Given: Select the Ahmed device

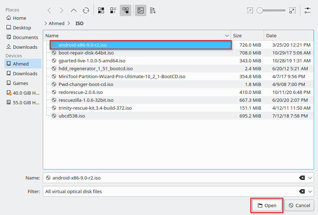Looking at the screenshot, I should (23, 64).
